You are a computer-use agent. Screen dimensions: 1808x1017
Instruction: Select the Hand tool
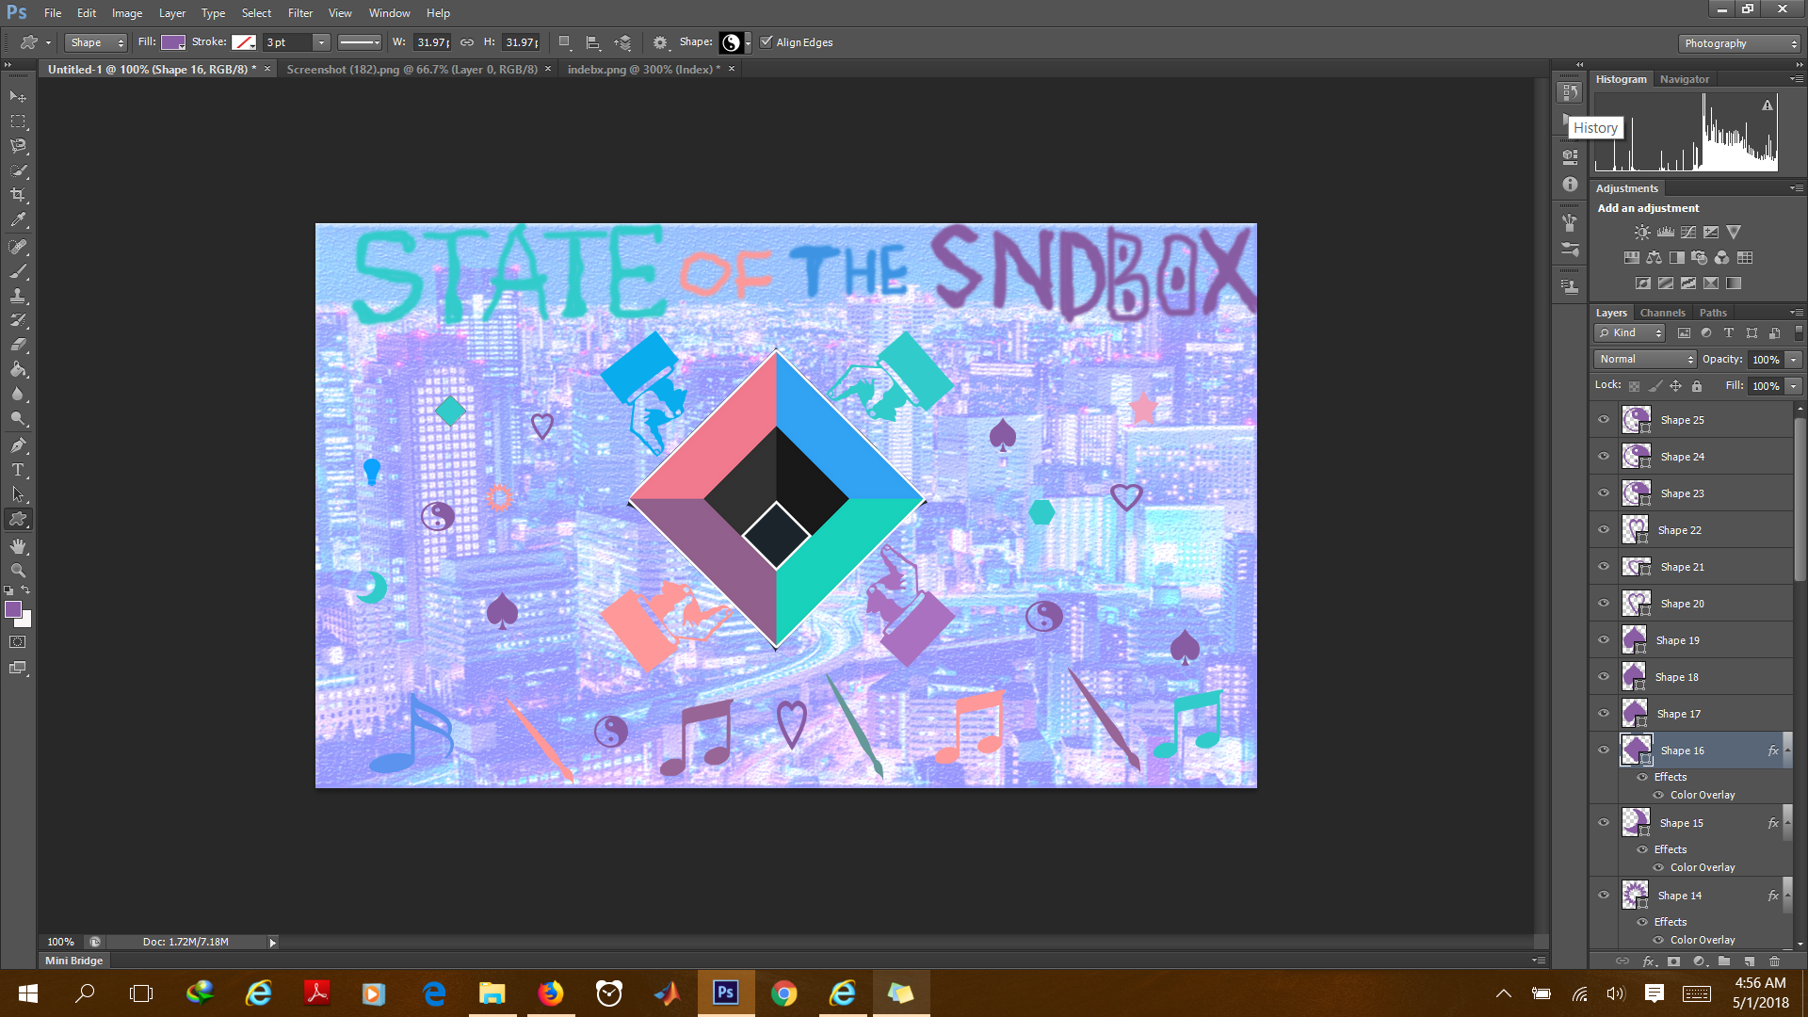coord(16,546)
